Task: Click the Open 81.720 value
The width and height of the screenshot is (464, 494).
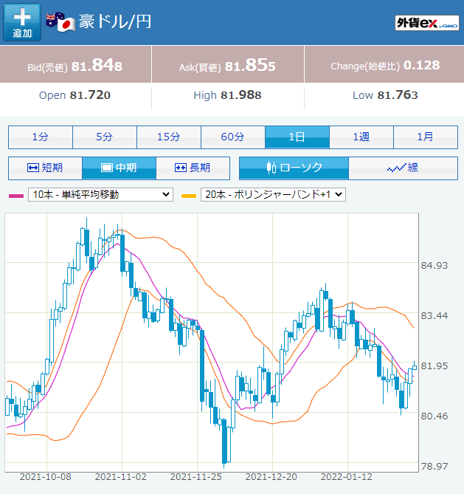Action: coord(75,95)
